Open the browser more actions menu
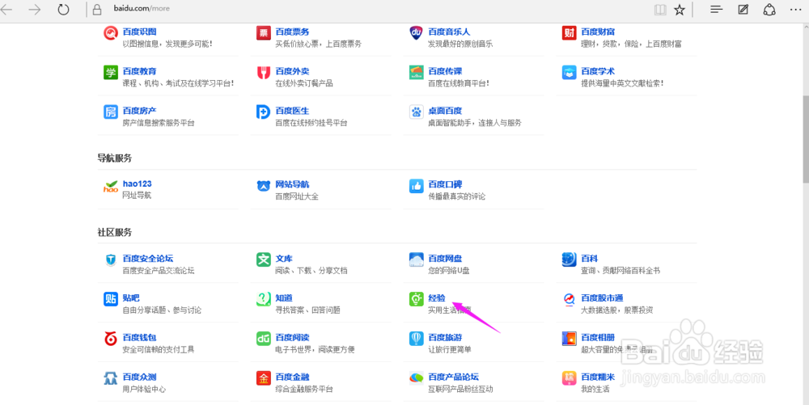 coord(795,9)
